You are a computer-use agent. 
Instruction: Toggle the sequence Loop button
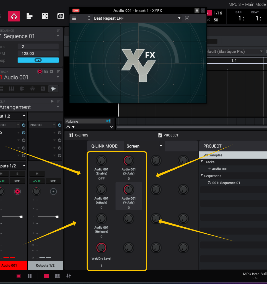coord(38,60)
